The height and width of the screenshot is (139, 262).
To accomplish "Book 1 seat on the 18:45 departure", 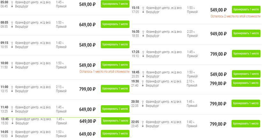I will point(246,74).
